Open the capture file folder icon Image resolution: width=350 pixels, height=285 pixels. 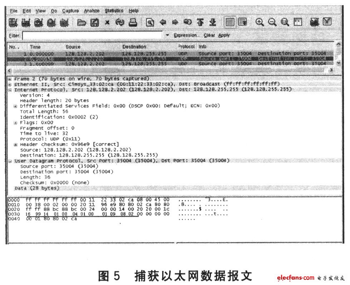pos(82,23)
